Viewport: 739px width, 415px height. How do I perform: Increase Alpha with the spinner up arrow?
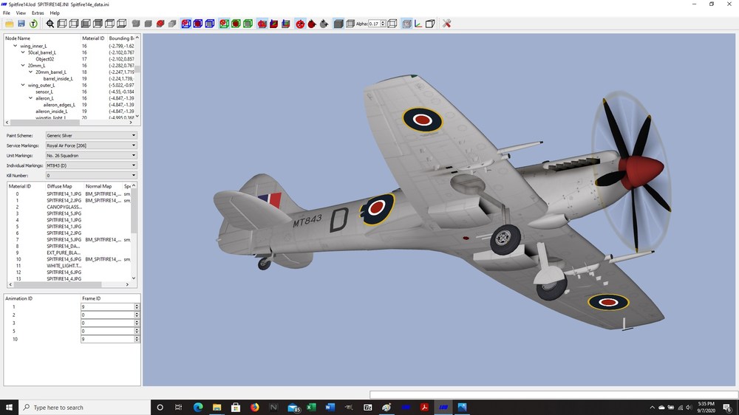click(x=383, y=22)
